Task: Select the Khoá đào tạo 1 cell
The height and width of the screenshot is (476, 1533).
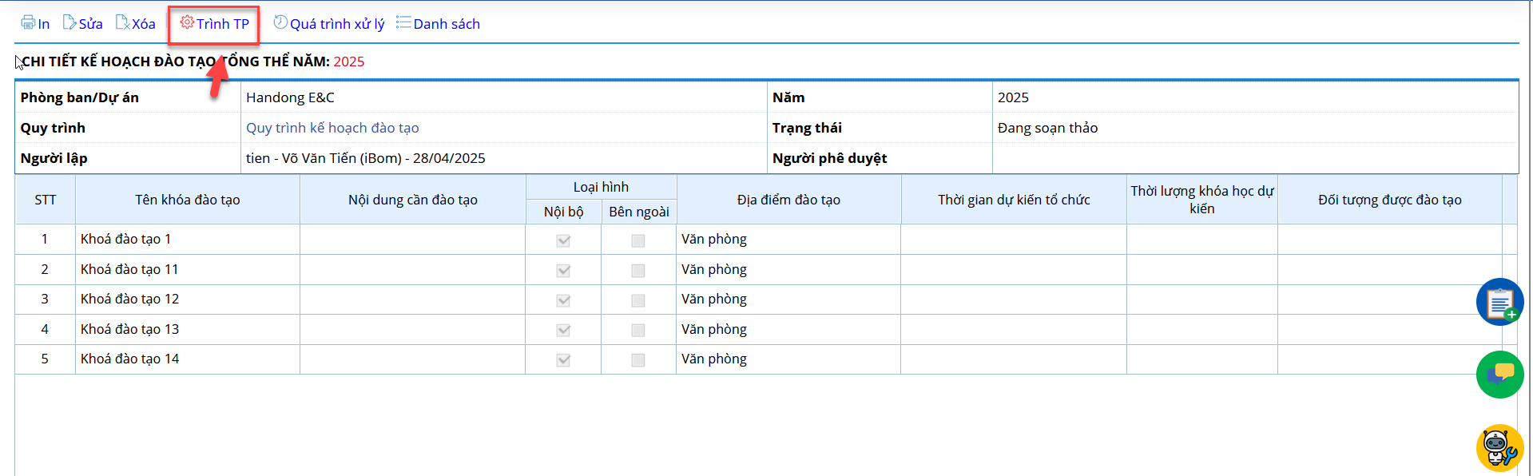Action: tap(188, 239)
